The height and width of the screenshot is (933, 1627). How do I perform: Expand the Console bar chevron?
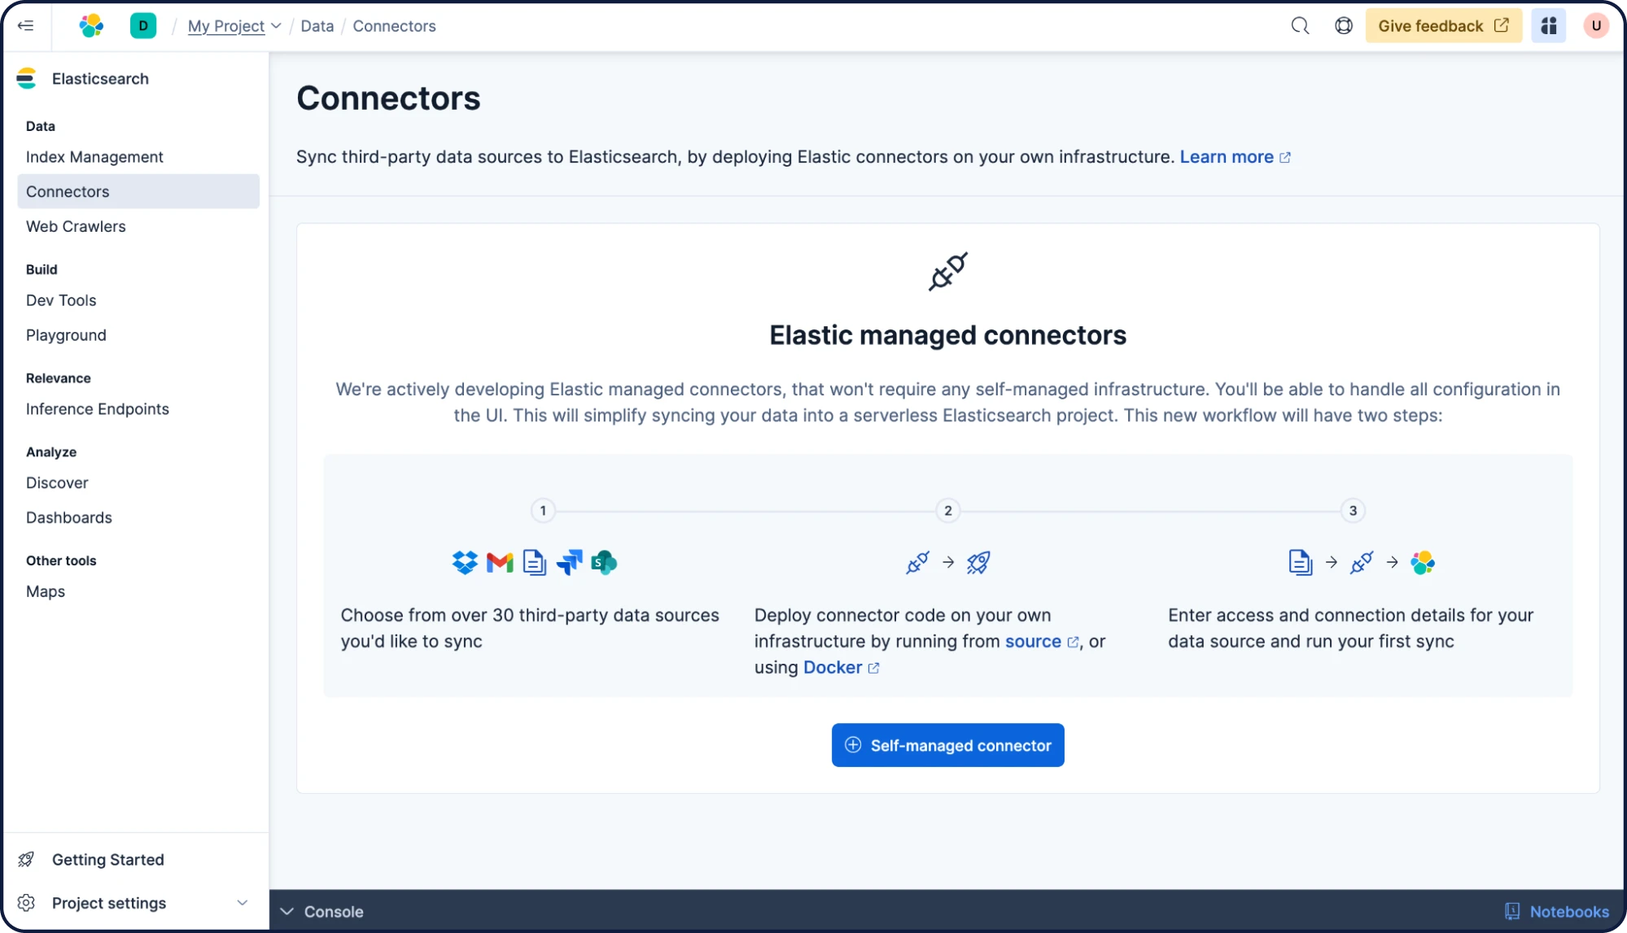tap(286, 912)
